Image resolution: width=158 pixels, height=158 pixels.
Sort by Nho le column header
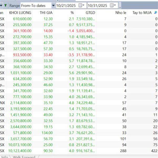[121, 13]
